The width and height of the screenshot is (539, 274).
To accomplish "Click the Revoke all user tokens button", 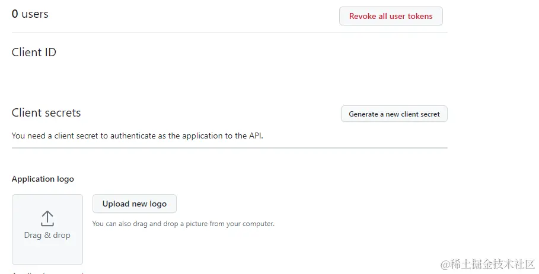I will click(391, 16).
